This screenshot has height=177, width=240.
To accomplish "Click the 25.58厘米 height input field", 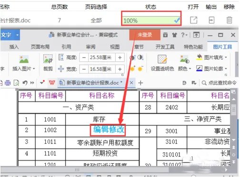I will click(102, 58).
